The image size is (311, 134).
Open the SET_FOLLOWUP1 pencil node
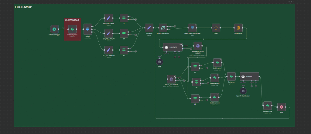(x=108, y=33)
